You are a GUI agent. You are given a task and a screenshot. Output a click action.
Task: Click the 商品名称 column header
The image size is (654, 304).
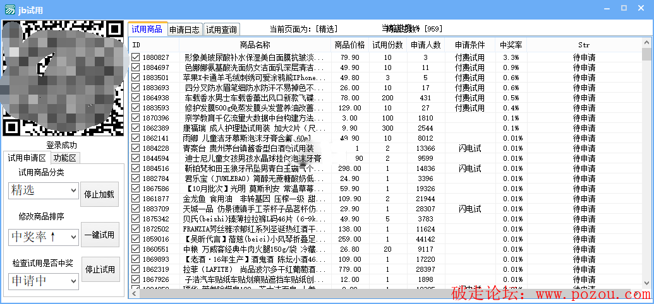point(255,45)
